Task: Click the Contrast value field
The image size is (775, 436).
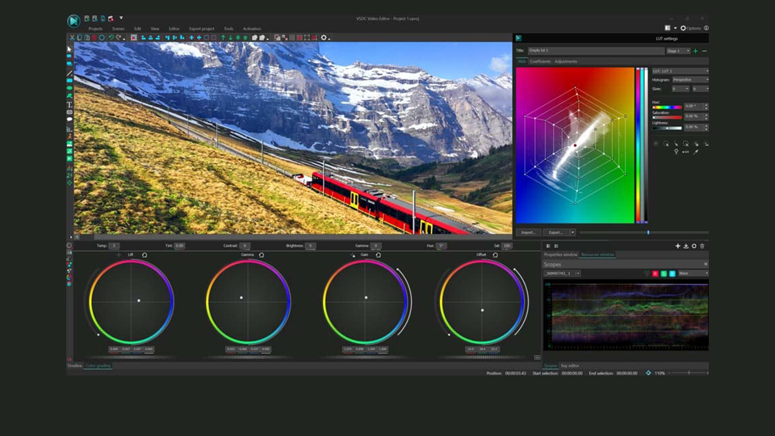Action: [x=245, y=245]
